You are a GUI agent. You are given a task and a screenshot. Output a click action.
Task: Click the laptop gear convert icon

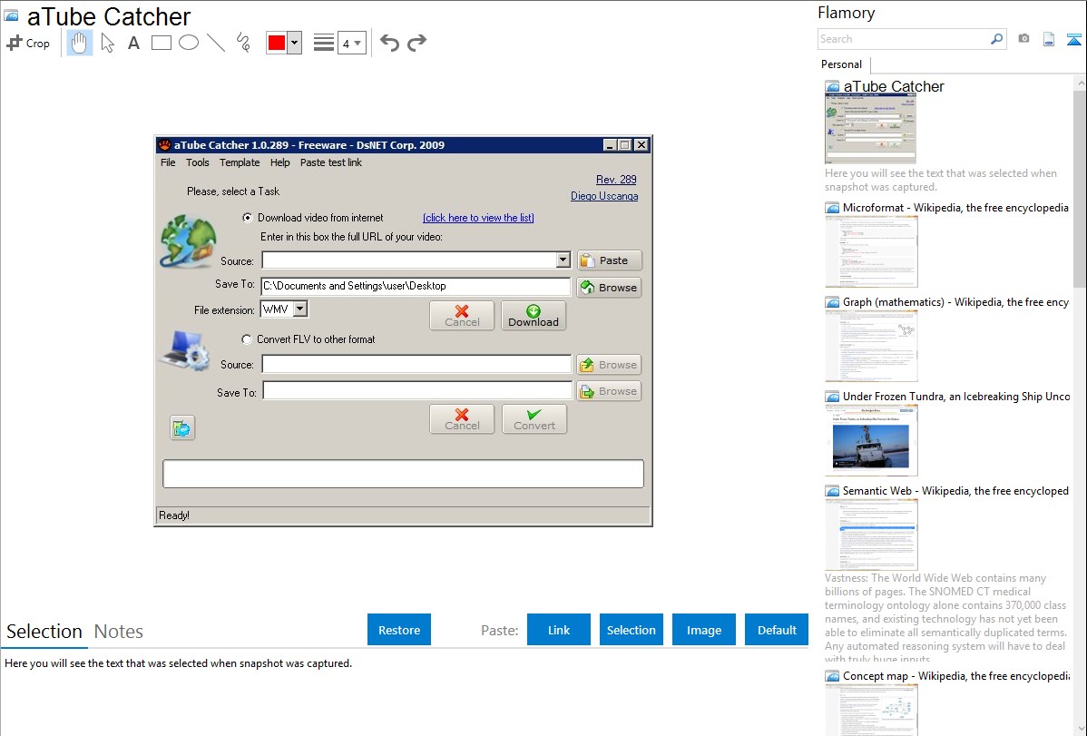pyautogui.click(x=185, y=350)
